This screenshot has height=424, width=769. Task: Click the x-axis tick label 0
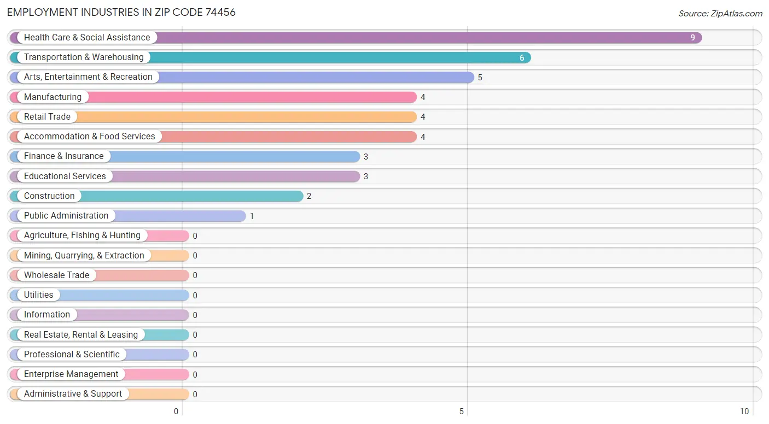(x=176, y=411)
